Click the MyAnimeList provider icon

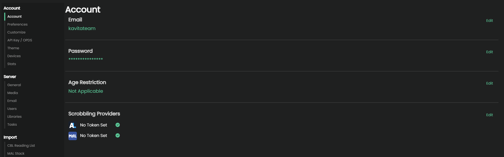coord(72,136)
